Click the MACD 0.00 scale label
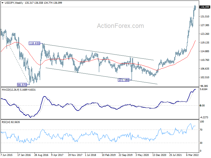This screenshot has height=158, width=211. (x=202, y=106)
